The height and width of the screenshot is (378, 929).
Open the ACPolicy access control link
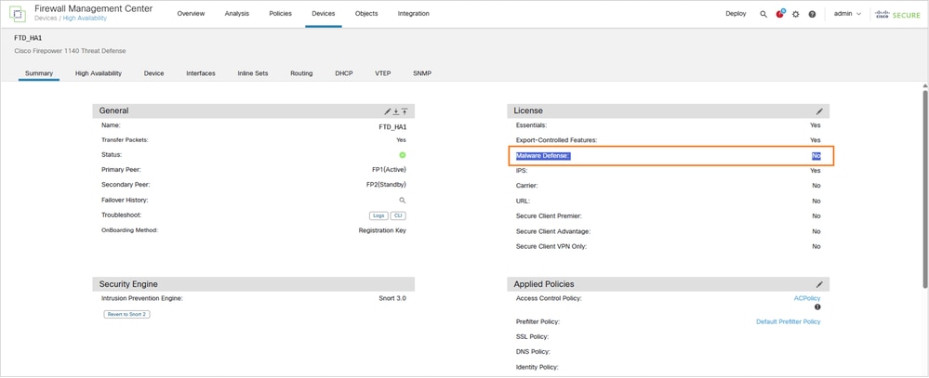coord(807,299)
